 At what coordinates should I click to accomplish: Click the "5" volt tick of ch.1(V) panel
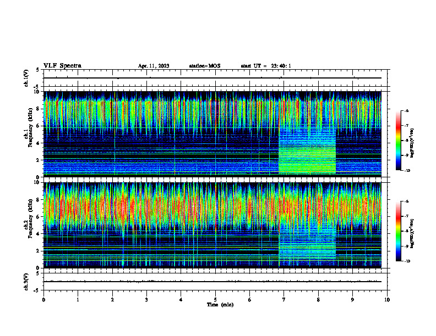point(38,70)
